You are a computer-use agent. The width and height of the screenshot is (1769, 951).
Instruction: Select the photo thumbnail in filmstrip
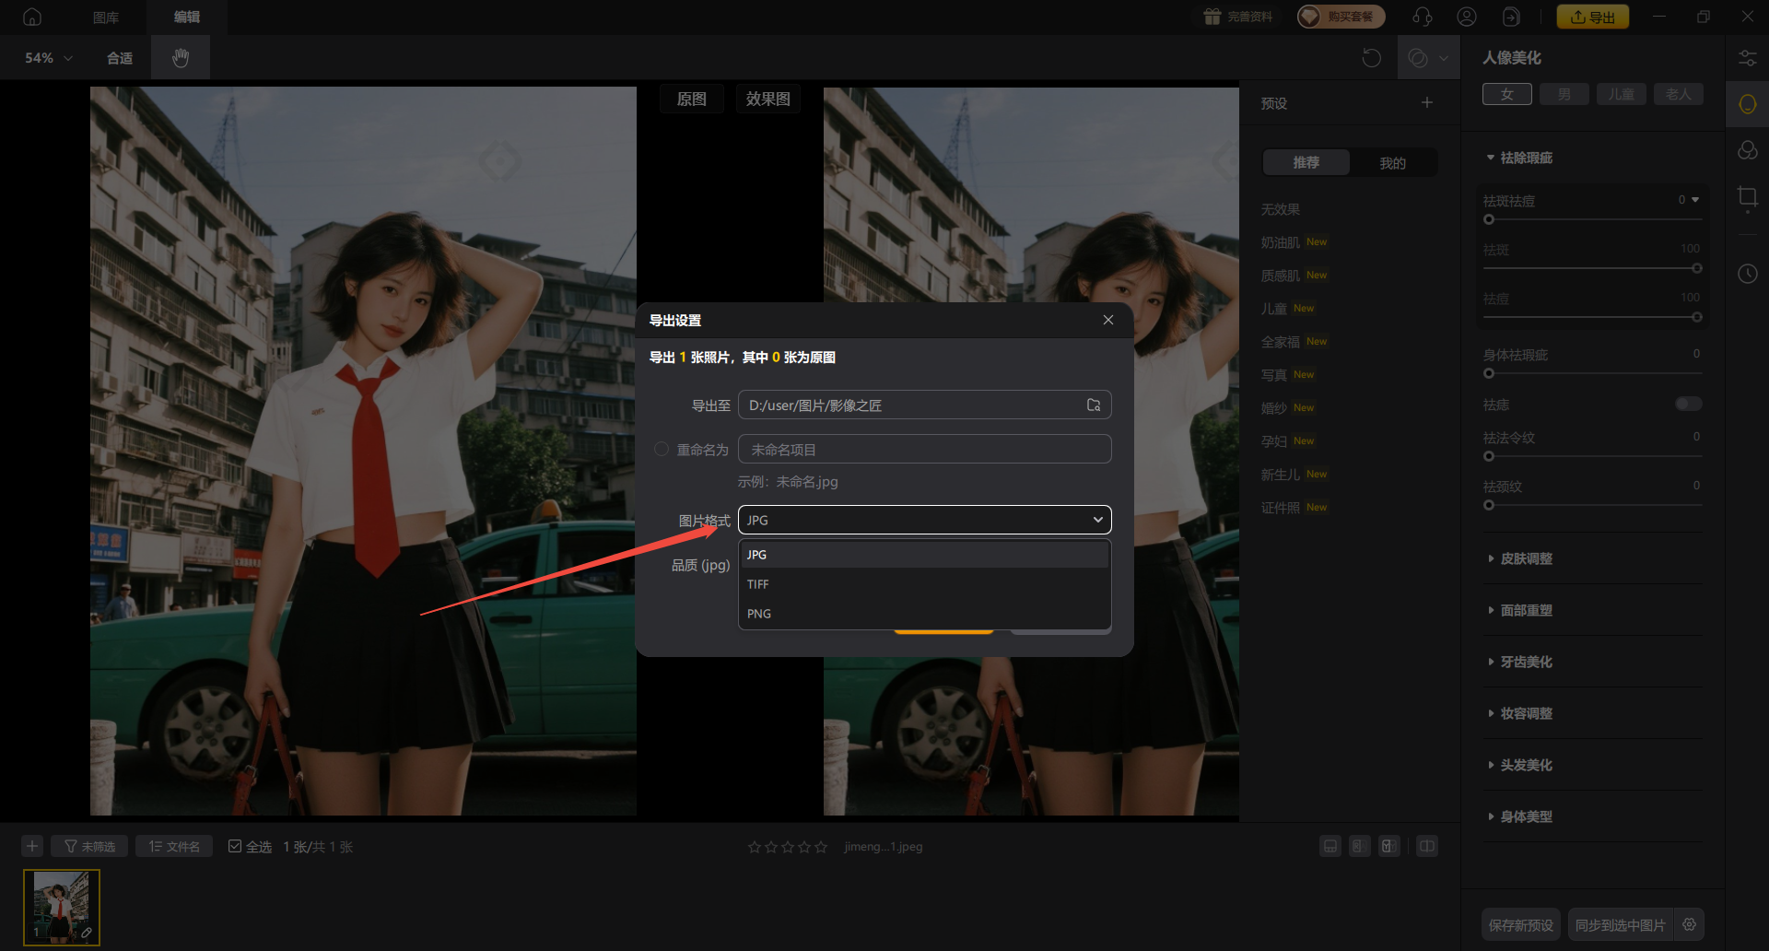pos(62,907)
